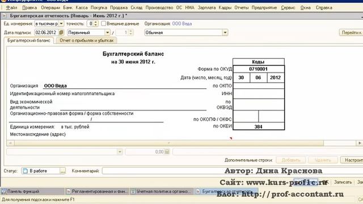Click the точность spinner arrows
This screenshot has width=363, height=204.
pyautogui.click(x=96, y=24)
